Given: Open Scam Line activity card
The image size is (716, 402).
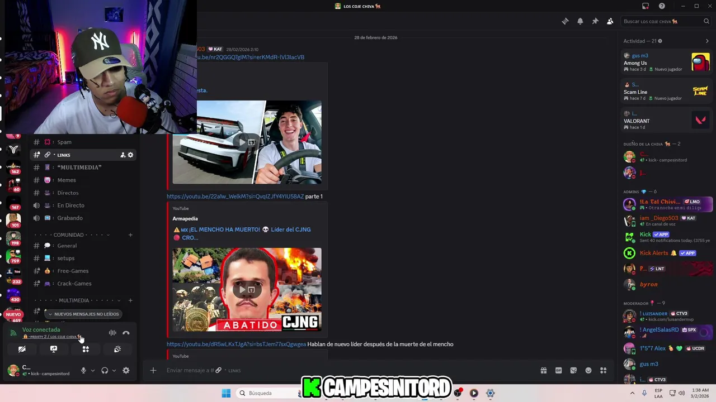Looking at the screenshot, I should 667,92.
